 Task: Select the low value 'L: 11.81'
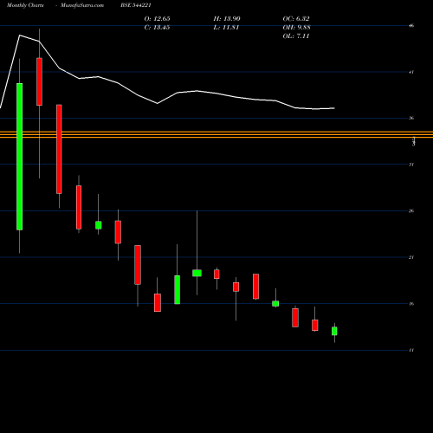[x=226, y=28]
